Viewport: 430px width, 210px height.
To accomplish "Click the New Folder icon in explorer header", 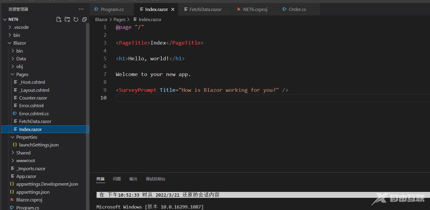I will tap(67, 20).
